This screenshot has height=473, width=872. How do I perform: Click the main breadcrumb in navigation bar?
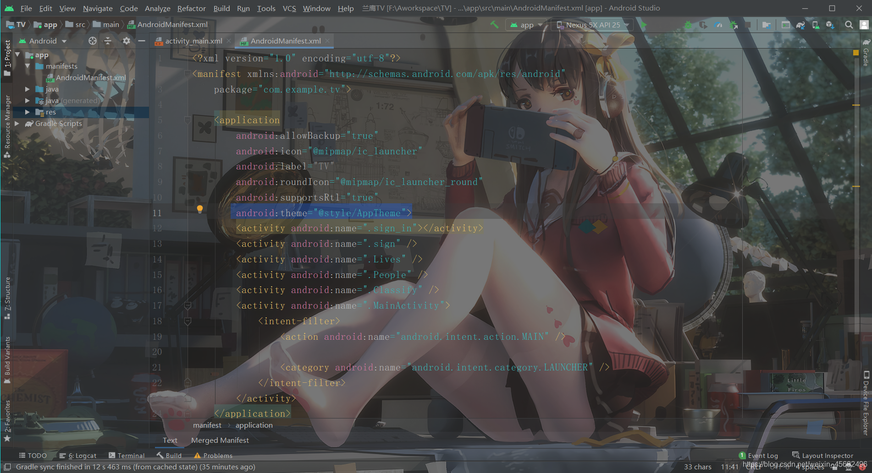[106, 25]
